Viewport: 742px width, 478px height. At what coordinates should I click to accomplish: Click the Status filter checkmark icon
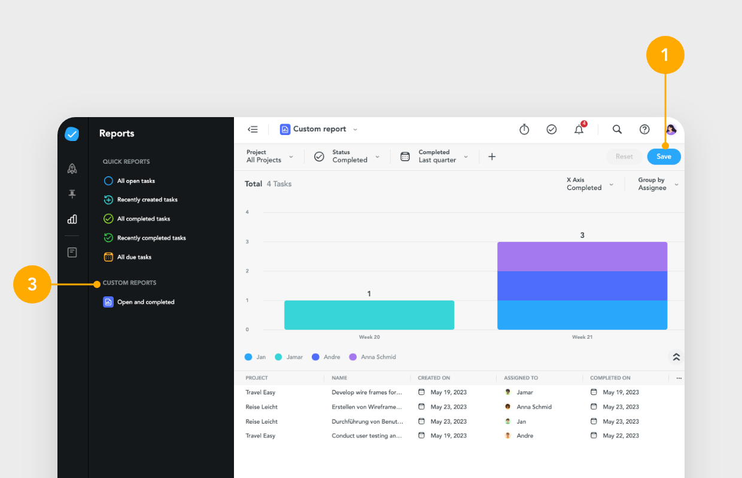point(320,157)
